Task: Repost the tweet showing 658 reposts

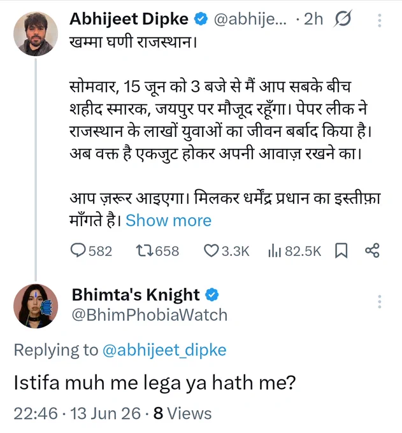Action: [145, 251]
